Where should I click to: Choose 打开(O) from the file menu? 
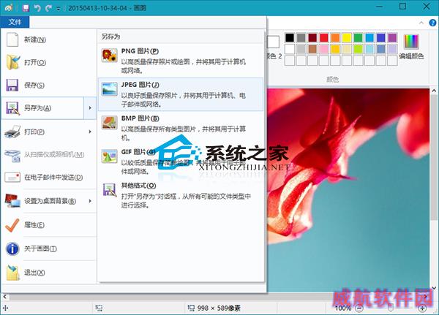(48, 62)
